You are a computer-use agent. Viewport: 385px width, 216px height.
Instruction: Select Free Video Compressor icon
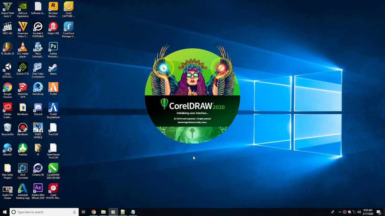coord(38,70)
